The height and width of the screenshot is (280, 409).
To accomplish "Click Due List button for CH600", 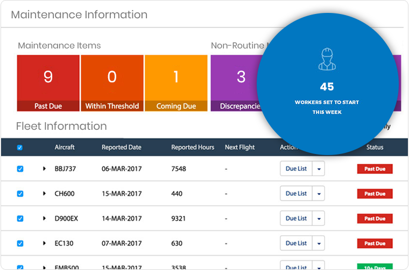I will 296,193.
